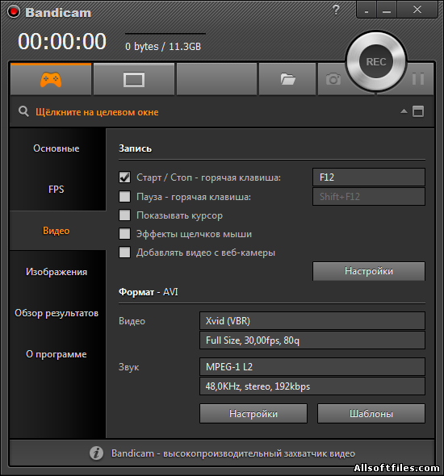Enable the Пауза hotkey checkbox
This screenshot has height=476, width=444.
pos(124,196)
